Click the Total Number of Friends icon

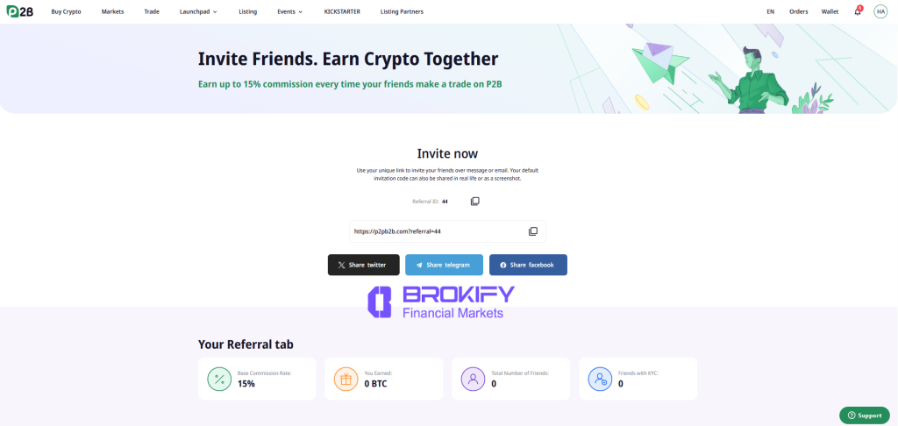(473, 379)
